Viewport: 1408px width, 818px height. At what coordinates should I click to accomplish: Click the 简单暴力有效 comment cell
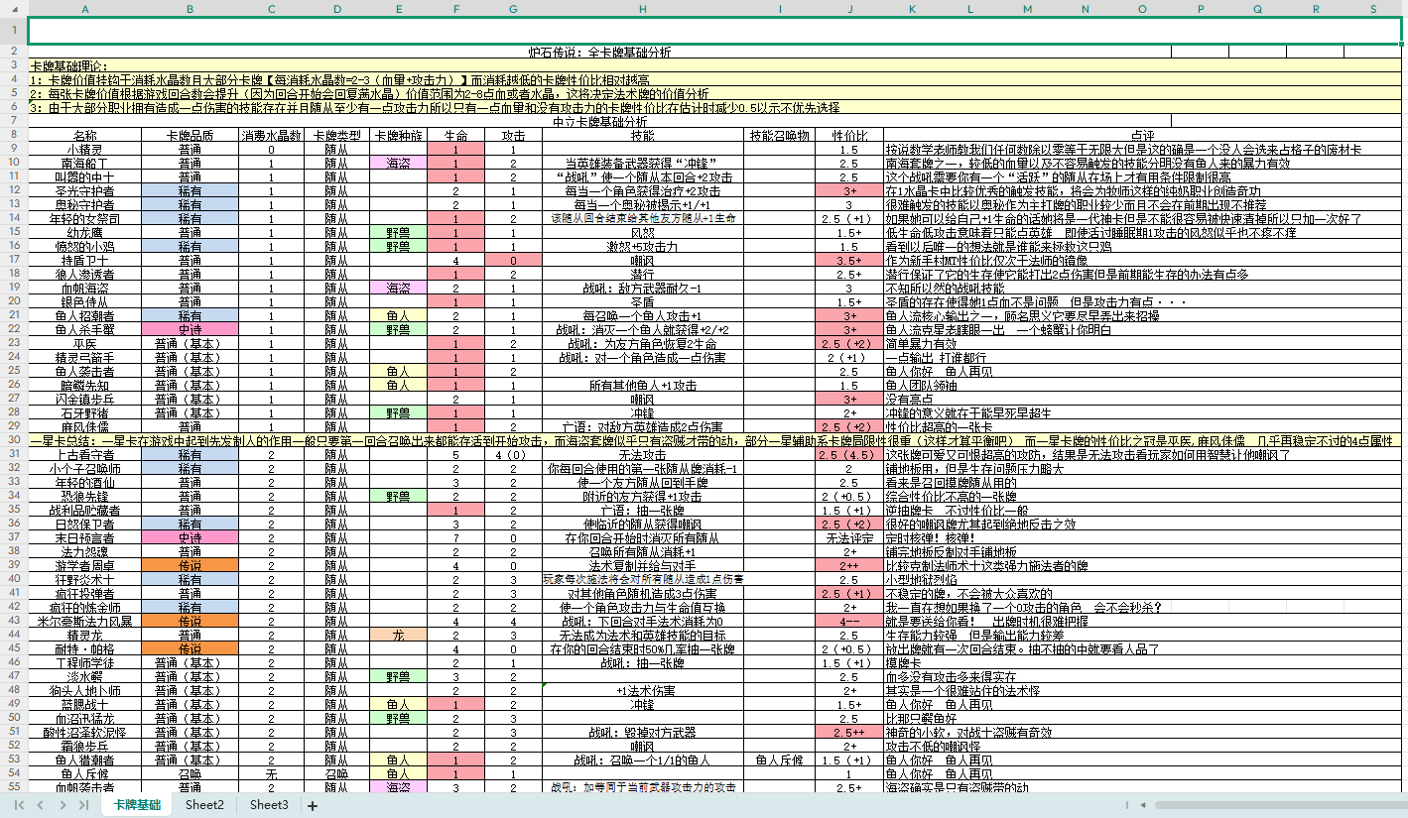tap(1143, 343)
